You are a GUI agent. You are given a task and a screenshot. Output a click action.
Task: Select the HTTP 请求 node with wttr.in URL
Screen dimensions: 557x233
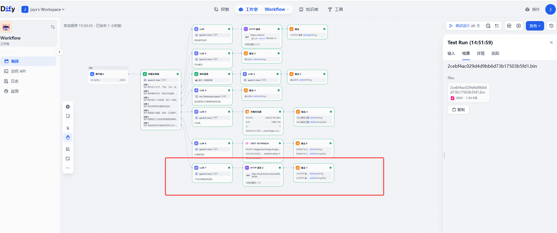click(262, 36)
